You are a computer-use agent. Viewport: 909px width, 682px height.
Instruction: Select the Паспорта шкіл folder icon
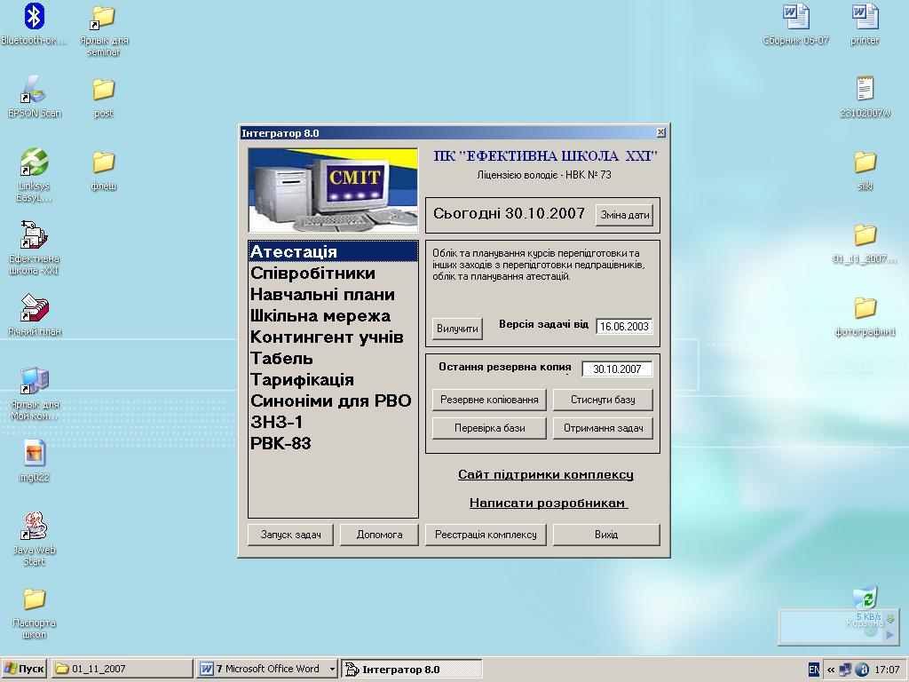[35, 599]
